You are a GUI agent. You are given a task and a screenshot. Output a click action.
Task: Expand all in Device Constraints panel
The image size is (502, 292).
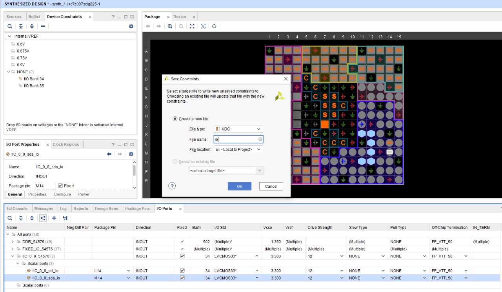coord(32,26)
